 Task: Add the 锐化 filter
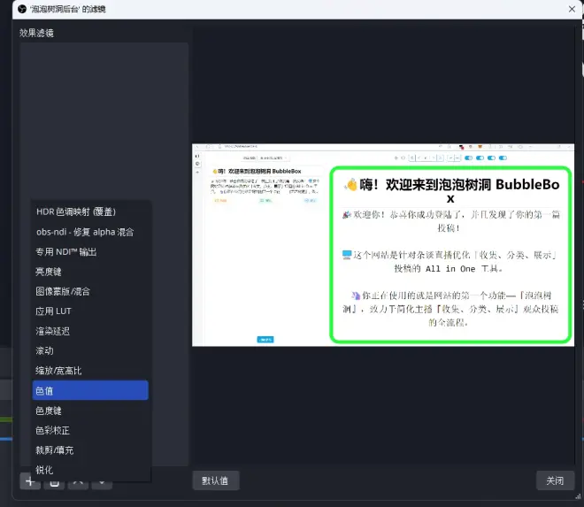(90, 470)
